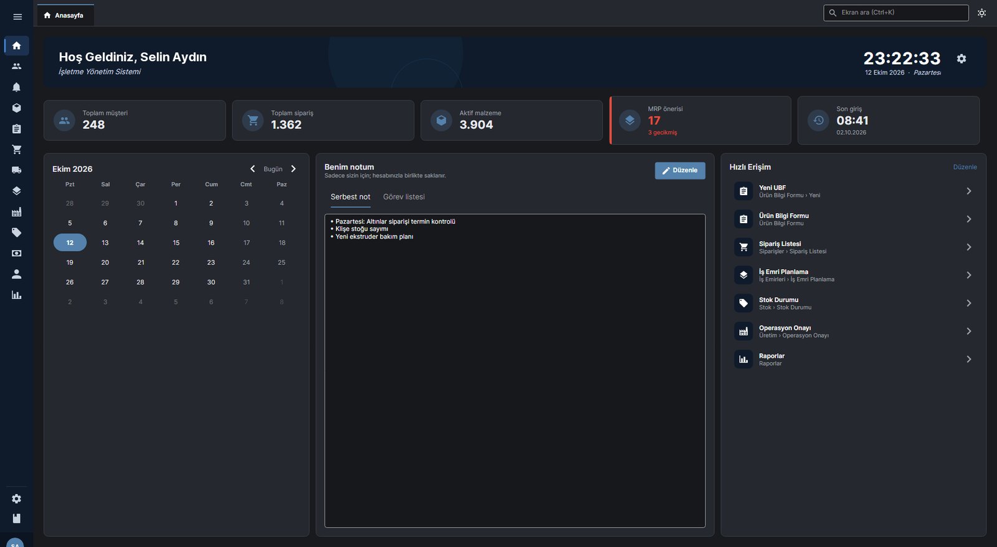
Task: Open the materials box icon in the sidebar
Action: point(17,108)
